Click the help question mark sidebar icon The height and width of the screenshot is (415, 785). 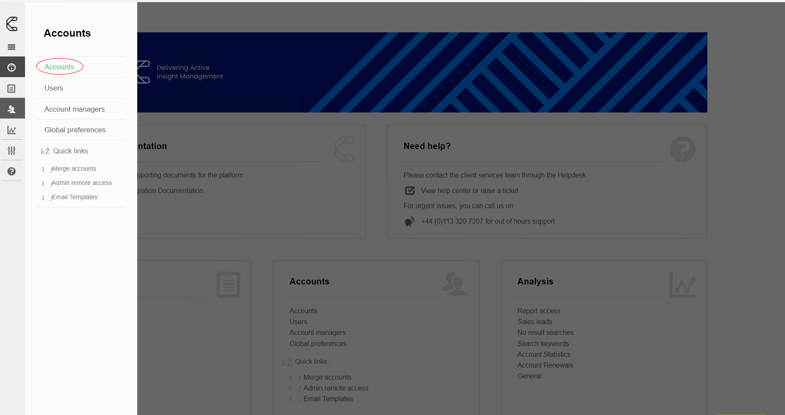(x=12, y=172)
